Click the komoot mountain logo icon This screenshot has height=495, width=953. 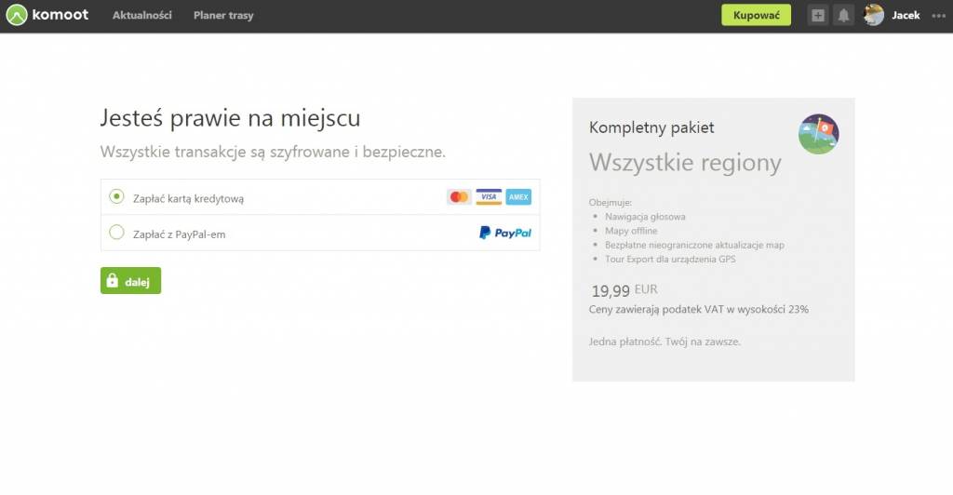pyautogui.click(x=17, y=15)
